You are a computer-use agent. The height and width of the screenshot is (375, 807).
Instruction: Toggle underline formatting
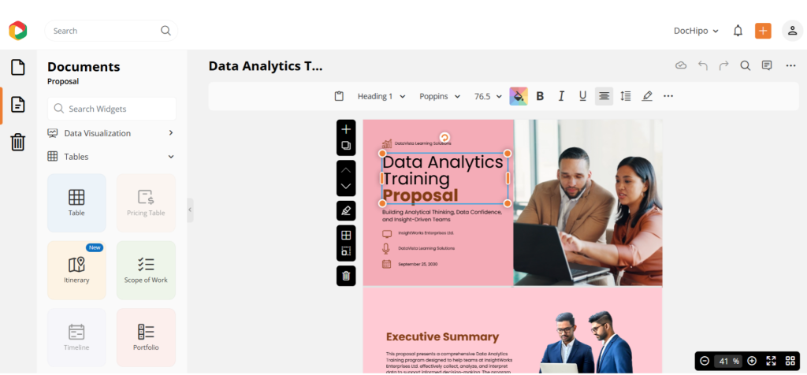[582, 96]
